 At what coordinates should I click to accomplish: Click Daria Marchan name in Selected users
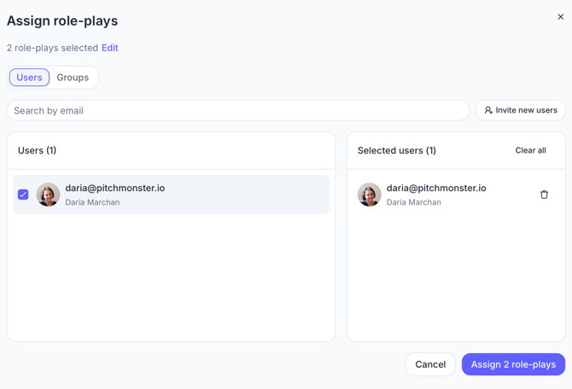point(414,202)
